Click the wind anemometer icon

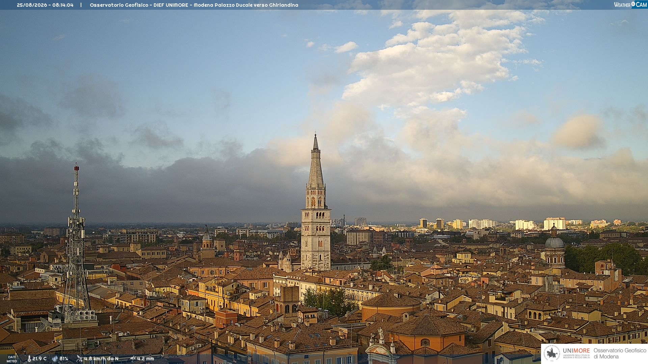coord(79,359)
